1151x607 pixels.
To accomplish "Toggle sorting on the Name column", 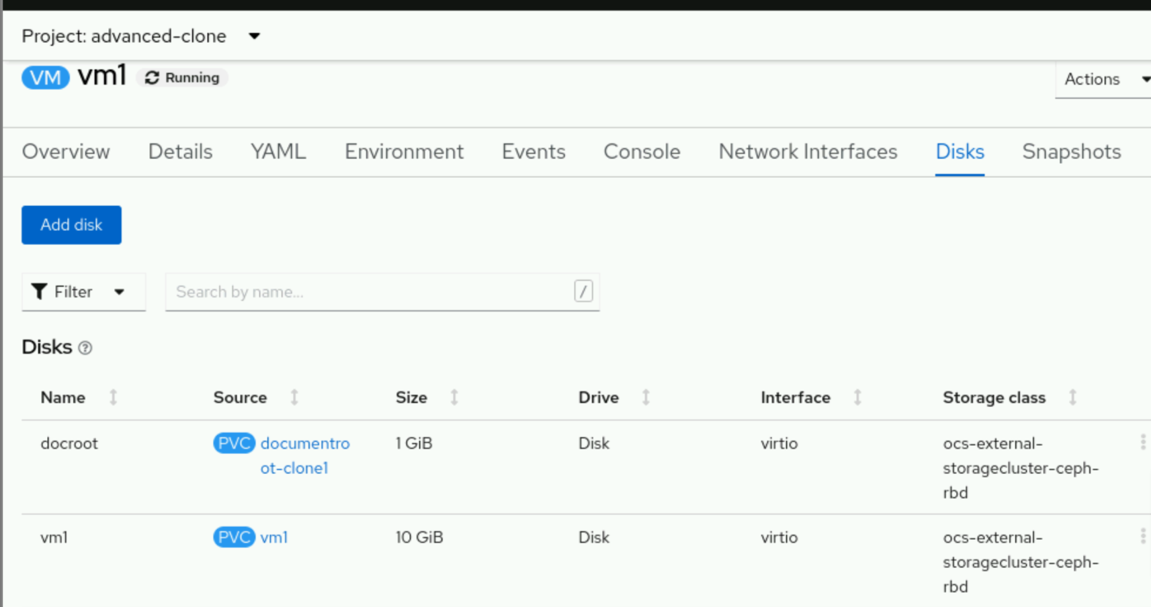I will click(114, 398).
